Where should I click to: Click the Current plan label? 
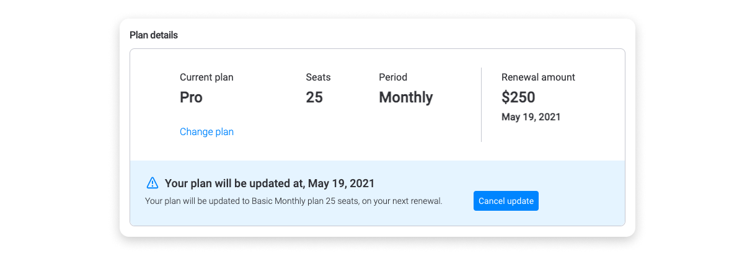tap(206, 77)
